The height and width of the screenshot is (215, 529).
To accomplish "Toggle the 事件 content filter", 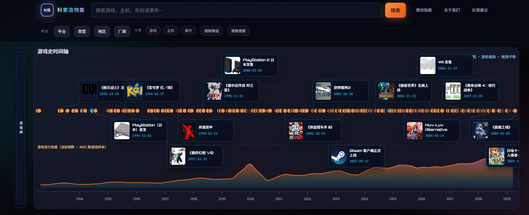I will tap(188, 31).
